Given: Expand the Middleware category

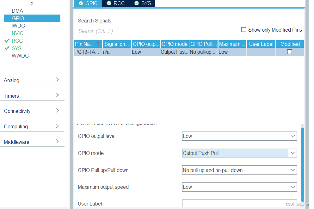Looking at the screenshot, I should (x=32, y=142).
